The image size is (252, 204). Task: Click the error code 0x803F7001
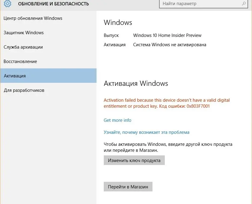[x=198, y=106]
